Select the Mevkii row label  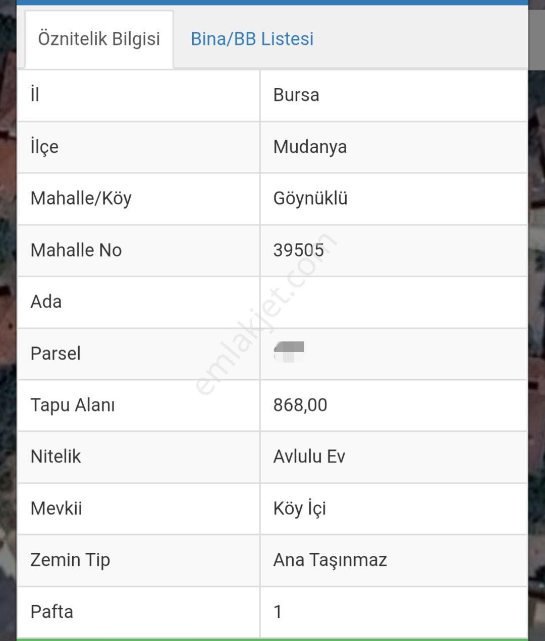[56, 508]
